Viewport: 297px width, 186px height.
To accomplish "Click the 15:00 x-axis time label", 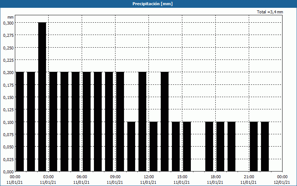I will [182, 177].
